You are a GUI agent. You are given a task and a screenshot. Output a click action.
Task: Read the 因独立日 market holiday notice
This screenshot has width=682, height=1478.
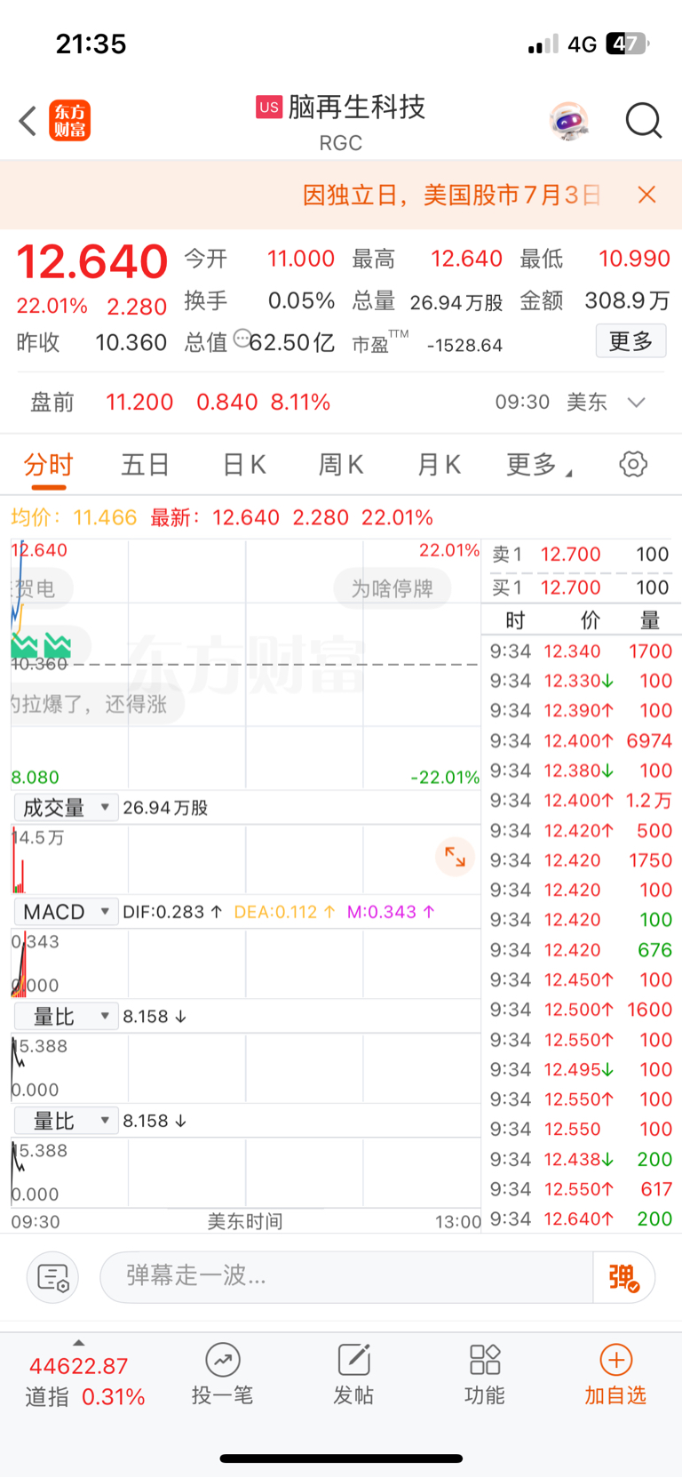(452, 195)
